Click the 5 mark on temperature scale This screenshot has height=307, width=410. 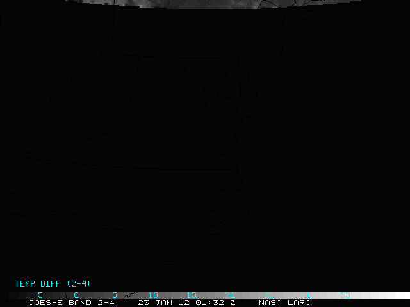click(115, 295)
